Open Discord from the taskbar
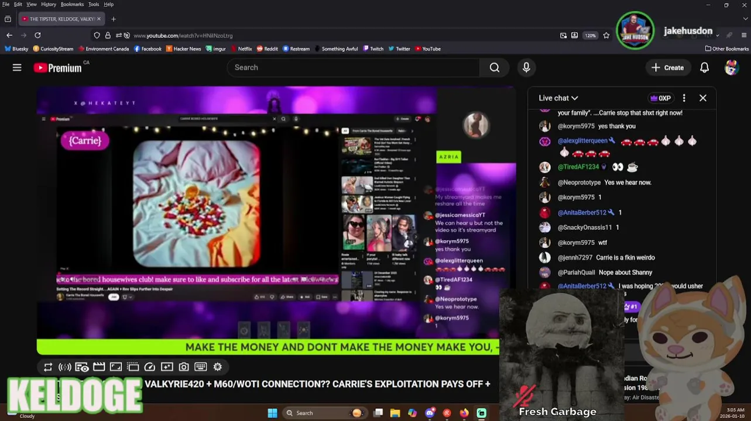Image resolution: width=751 pixels, height=421 pixels. click(x=430, y=413)
